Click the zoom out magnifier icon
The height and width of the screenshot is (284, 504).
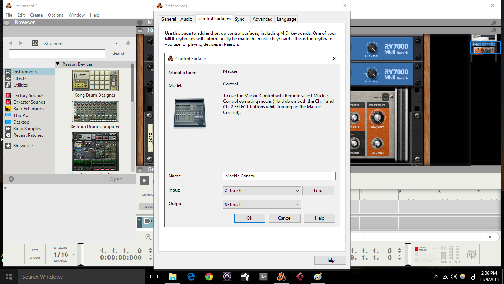click(148, 237)
